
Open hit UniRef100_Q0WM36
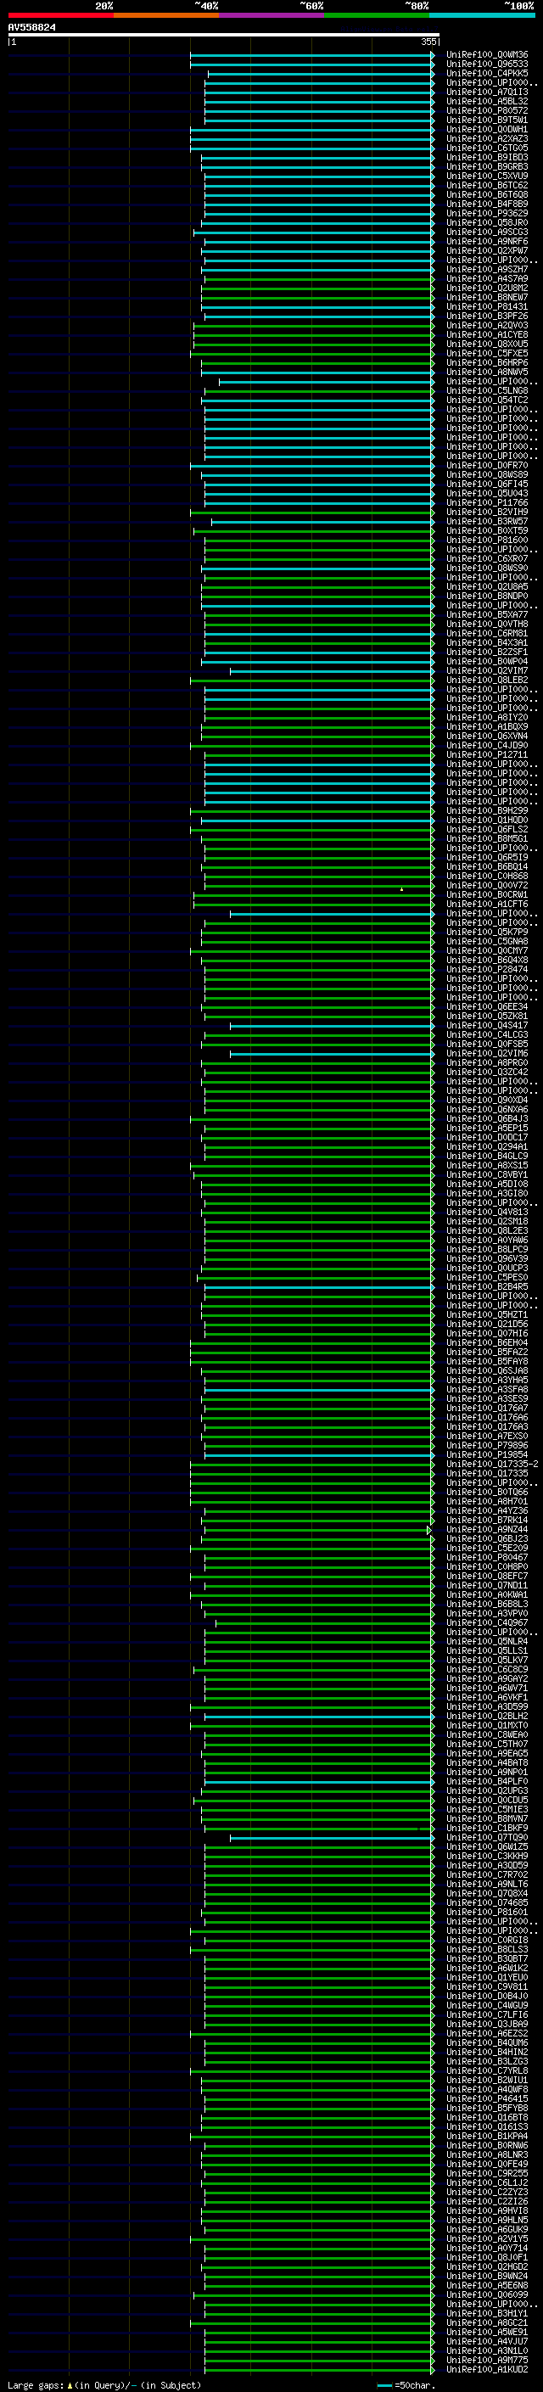tap(486, 55)
